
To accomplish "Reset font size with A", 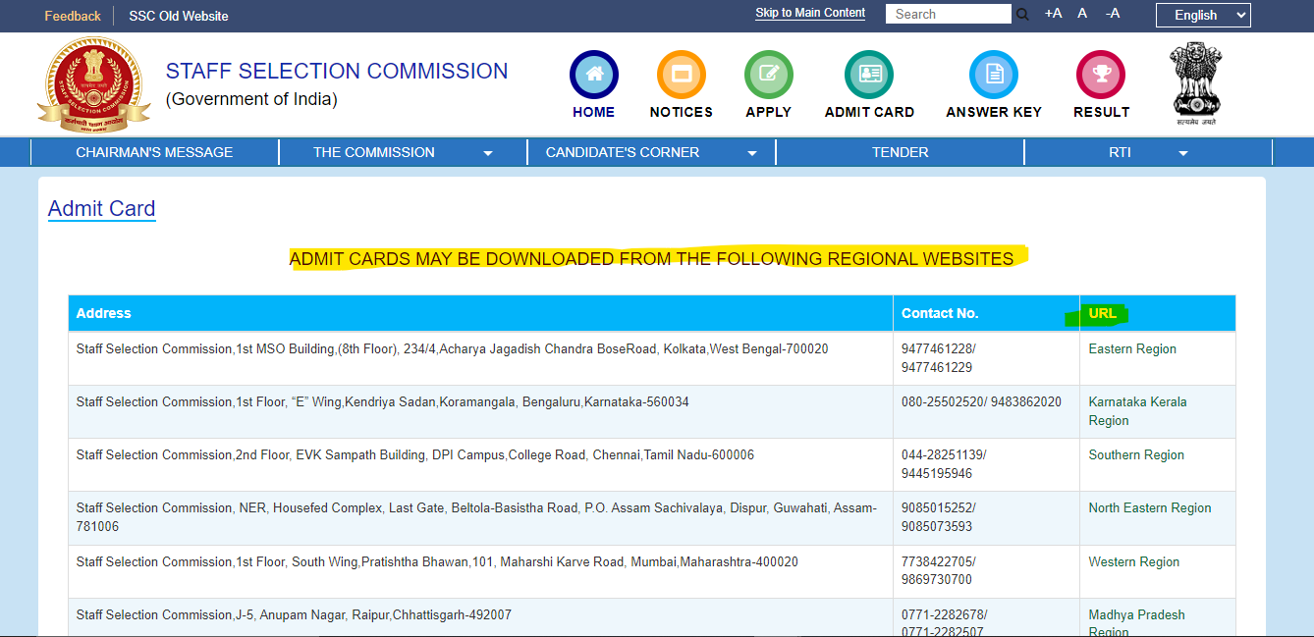I will (x=1082, y=14).
